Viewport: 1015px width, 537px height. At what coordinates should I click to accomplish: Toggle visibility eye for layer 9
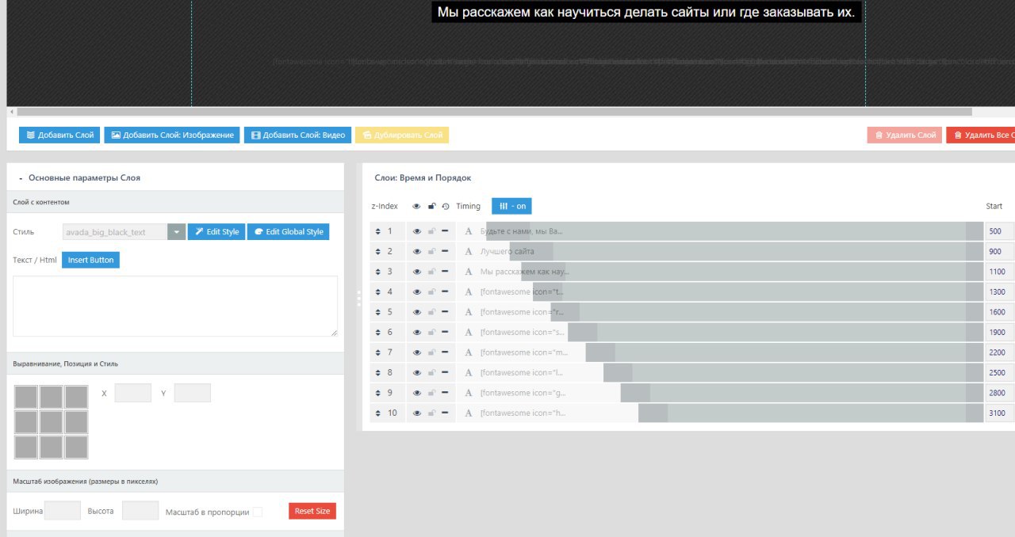tap(417, 393)
